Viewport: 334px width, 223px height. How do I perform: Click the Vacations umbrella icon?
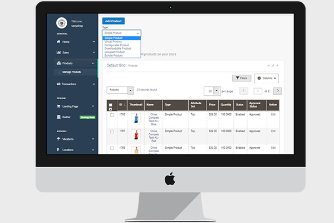pyautogui.click(x=59, y=139)
